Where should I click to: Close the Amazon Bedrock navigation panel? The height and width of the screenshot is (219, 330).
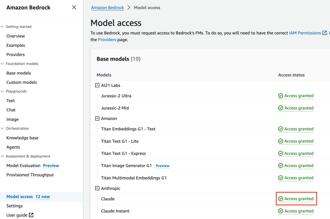point(74,7)
